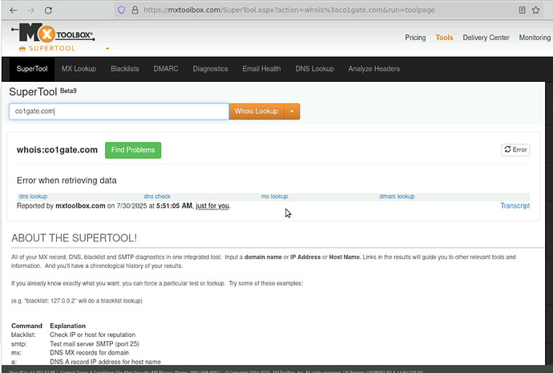The height and width of the screenshot is (373, 553).
Task: Open Delivery Center in top menu
Action: coord(486,38)
